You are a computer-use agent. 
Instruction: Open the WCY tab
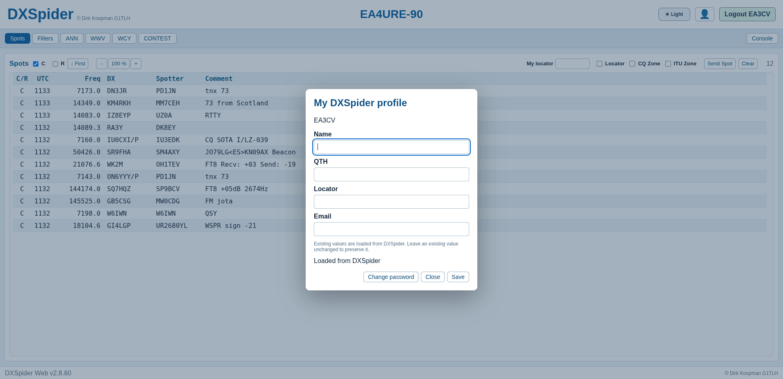(x=124, y=38)
